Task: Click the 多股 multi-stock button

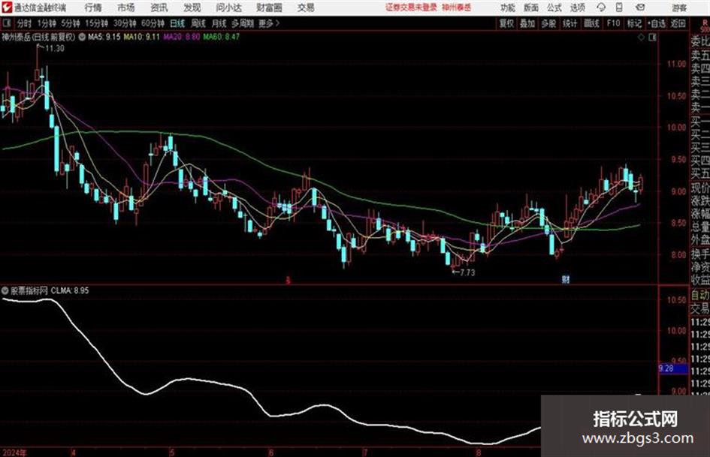Action: click(x=548, y=23)
